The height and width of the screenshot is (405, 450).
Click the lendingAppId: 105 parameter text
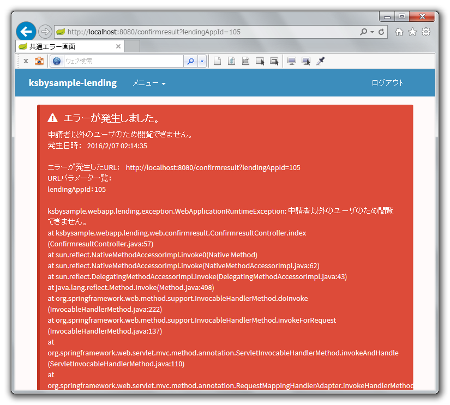click(76, 189)
